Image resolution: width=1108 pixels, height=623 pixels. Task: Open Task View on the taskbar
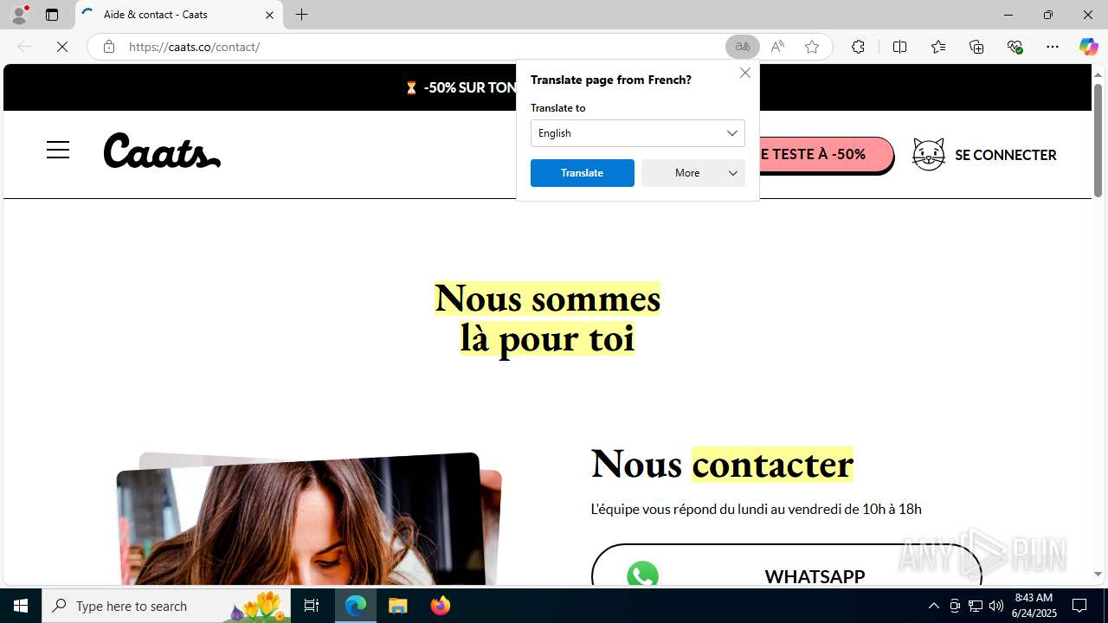click(x=312, y=606)
